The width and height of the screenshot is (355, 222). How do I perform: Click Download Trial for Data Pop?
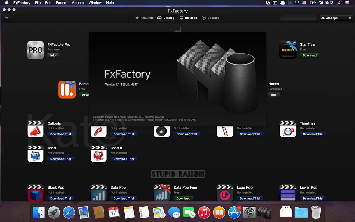pos(124,198)
